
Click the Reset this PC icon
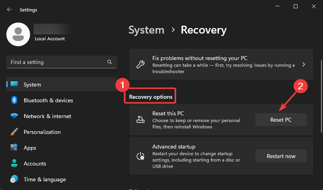(140, 119)
